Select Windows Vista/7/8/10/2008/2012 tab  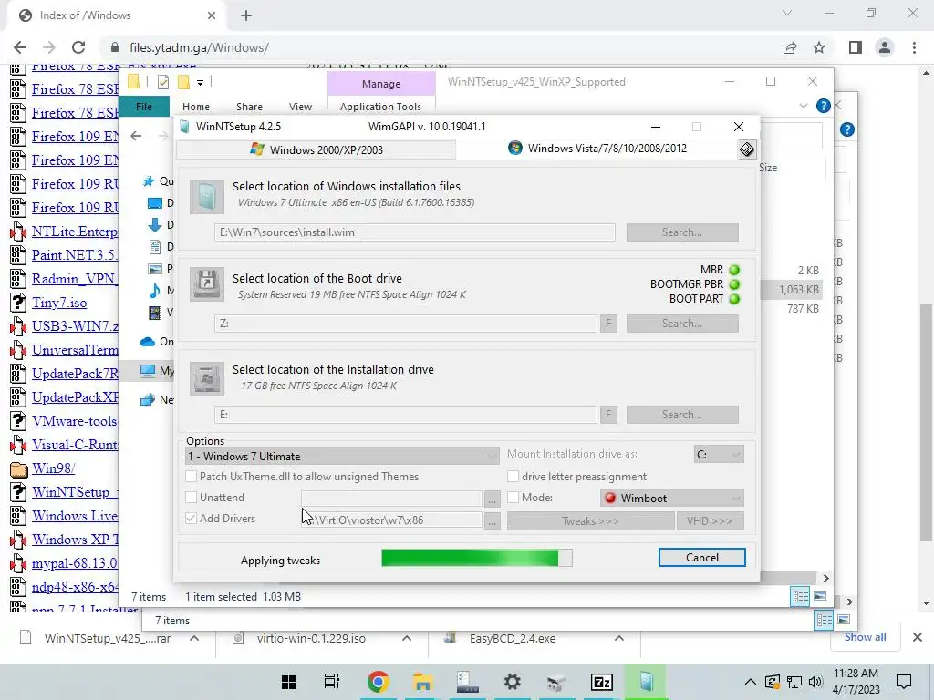[x=597, y=149]
